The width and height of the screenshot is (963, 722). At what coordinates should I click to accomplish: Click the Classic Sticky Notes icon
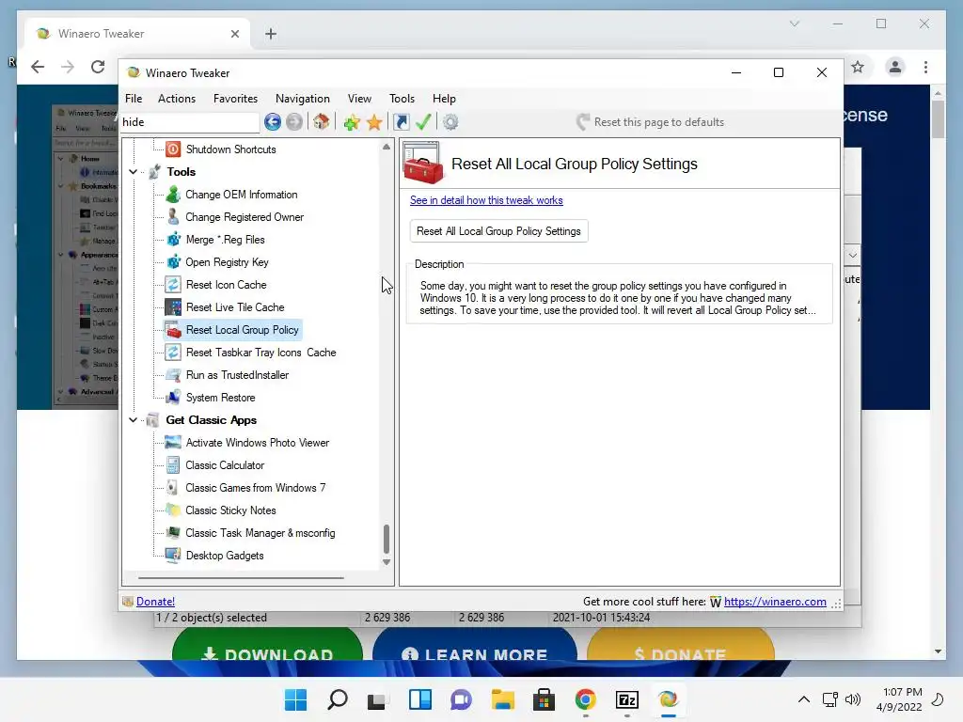[x=173, y=510]
